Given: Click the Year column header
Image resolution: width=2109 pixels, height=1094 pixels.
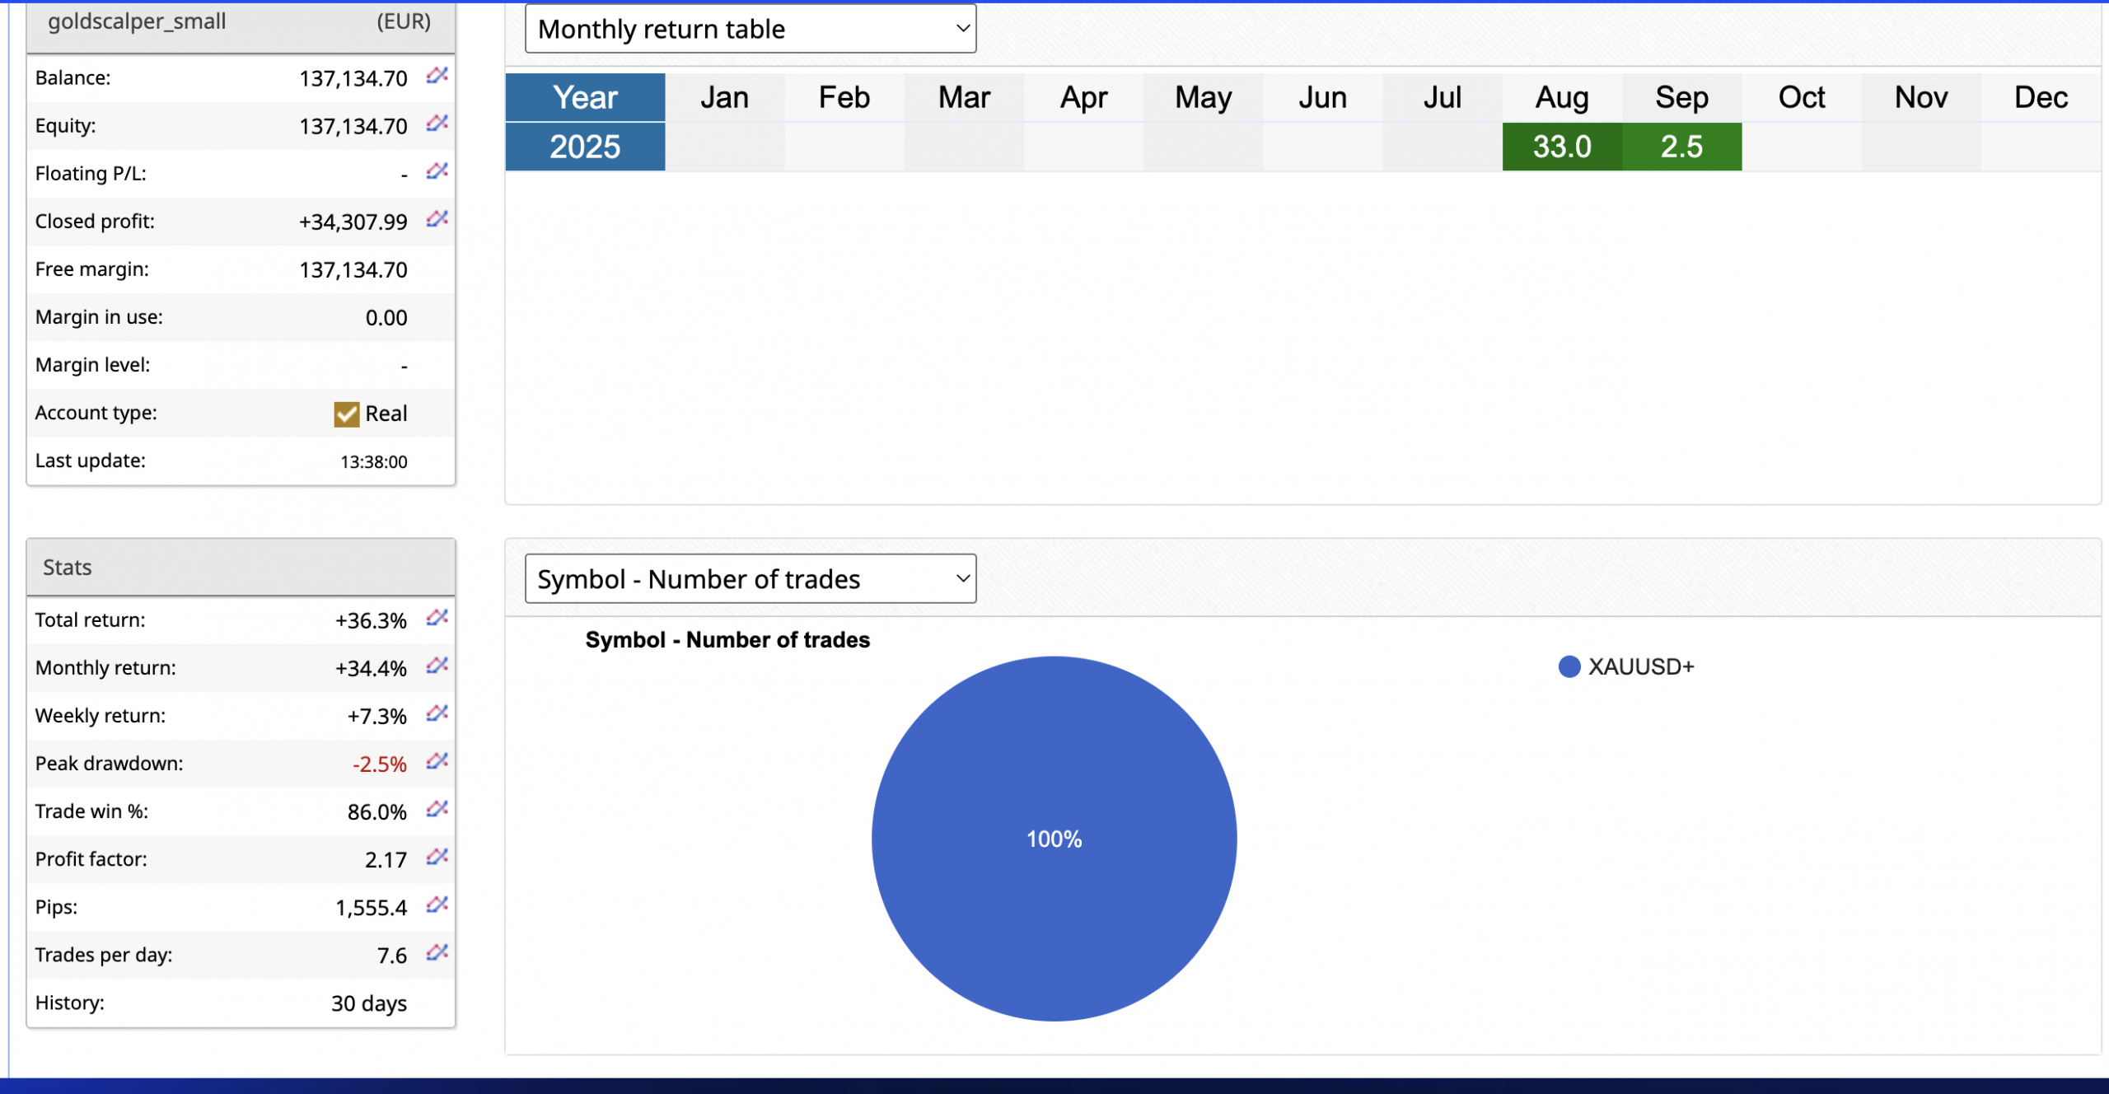Looking at the screenshot, I should [585, 97].
